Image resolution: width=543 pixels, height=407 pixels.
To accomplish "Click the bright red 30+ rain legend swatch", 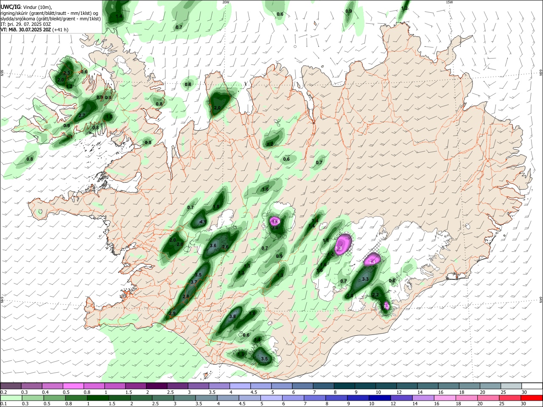I will [x=532, y=398].
